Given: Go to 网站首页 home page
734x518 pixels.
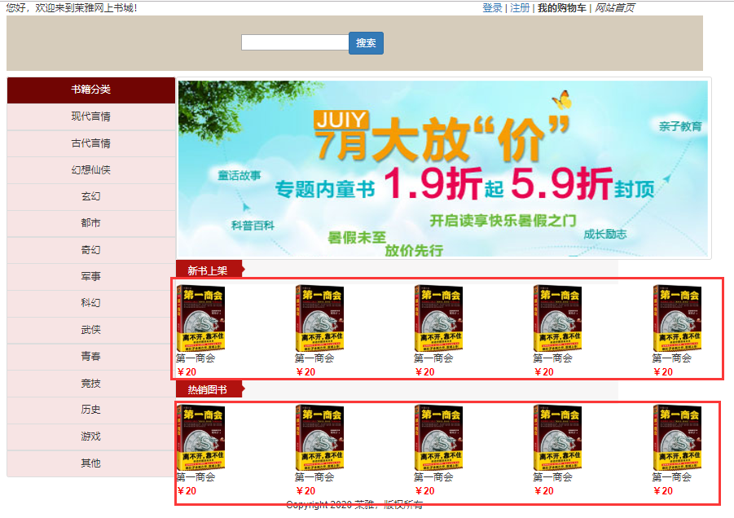Looking at the screenshot, I should [614, 8].
